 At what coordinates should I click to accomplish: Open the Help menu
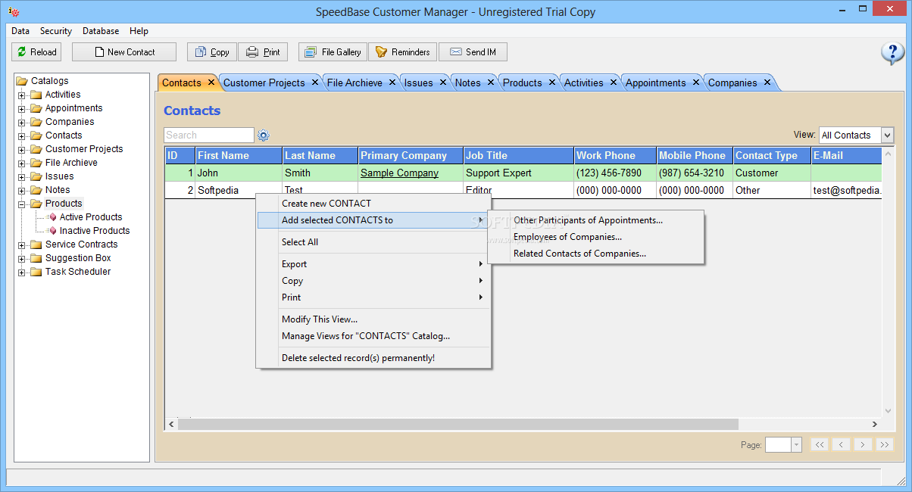point(139,31)
